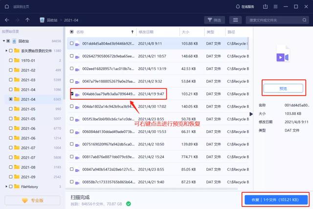Click video file icon of 002642790580672b
The height and width of the screenshot is (209, 313).
click(77, 57)
